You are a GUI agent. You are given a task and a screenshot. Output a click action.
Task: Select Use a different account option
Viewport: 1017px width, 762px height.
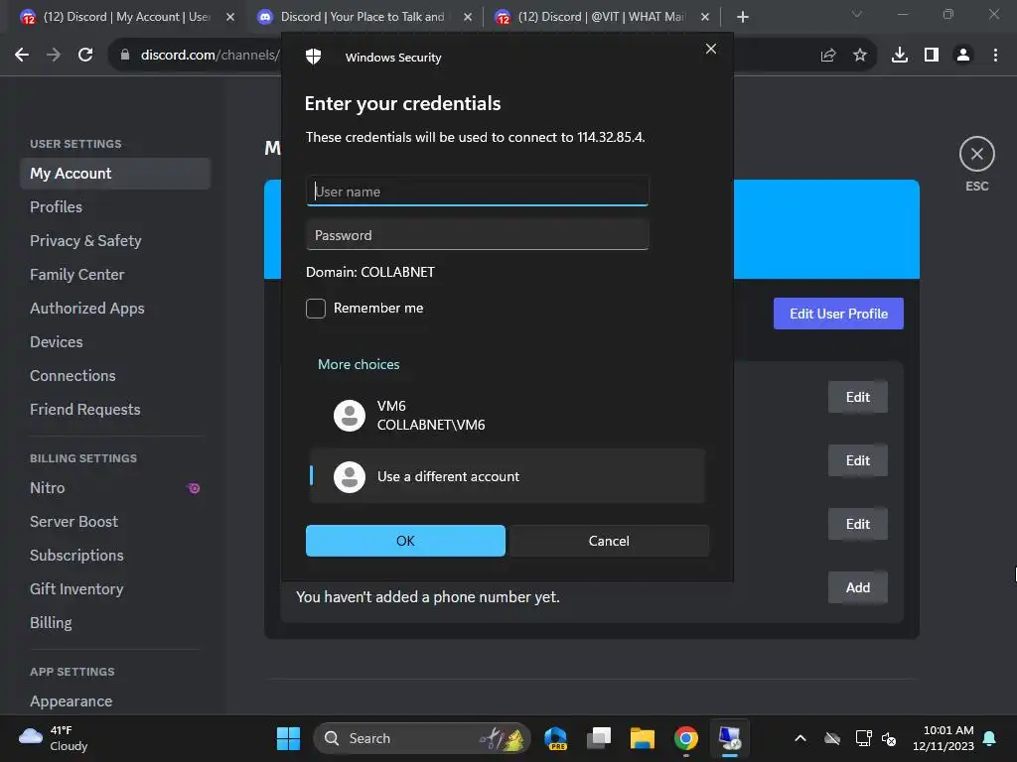507,476
